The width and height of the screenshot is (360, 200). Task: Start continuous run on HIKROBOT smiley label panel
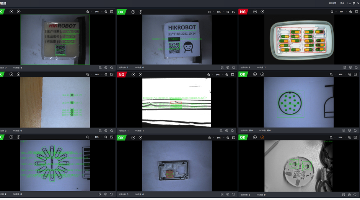tap(140, 12)
